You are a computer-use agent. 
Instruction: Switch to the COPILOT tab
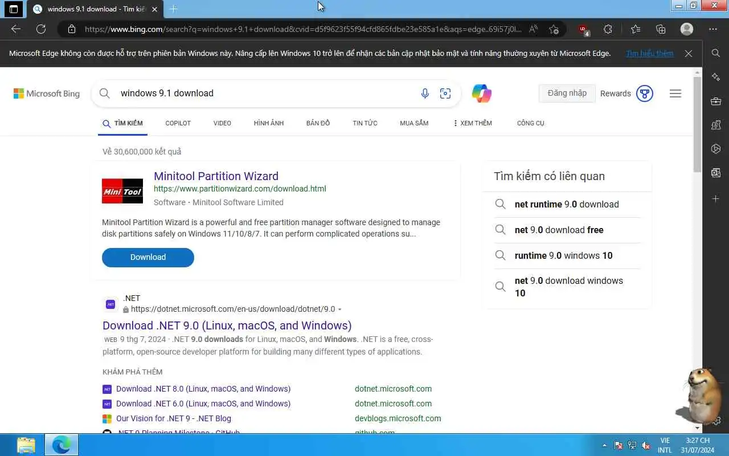(x=178, y=123)
